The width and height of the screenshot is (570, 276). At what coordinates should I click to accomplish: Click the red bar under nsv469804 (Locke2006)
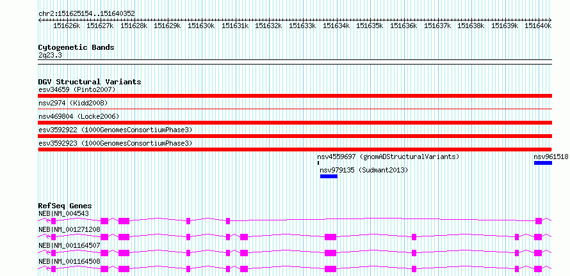tap(295, 123)
